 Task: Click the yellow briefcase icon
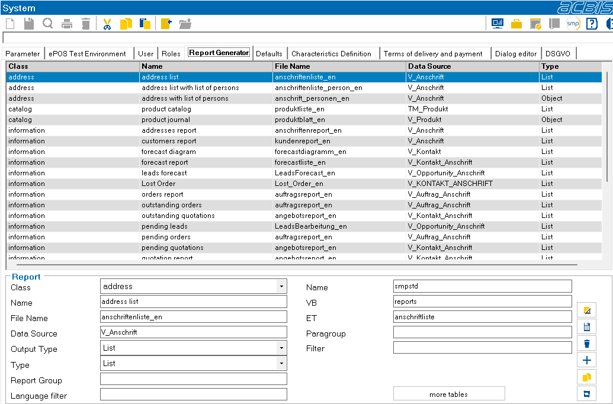(516, 24)
